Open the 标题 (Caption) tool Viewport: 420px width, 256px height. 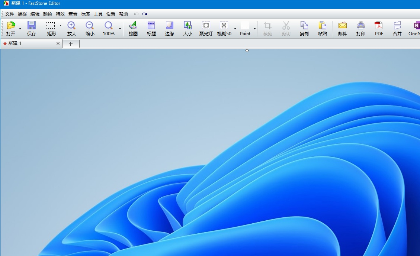[151, 26]
